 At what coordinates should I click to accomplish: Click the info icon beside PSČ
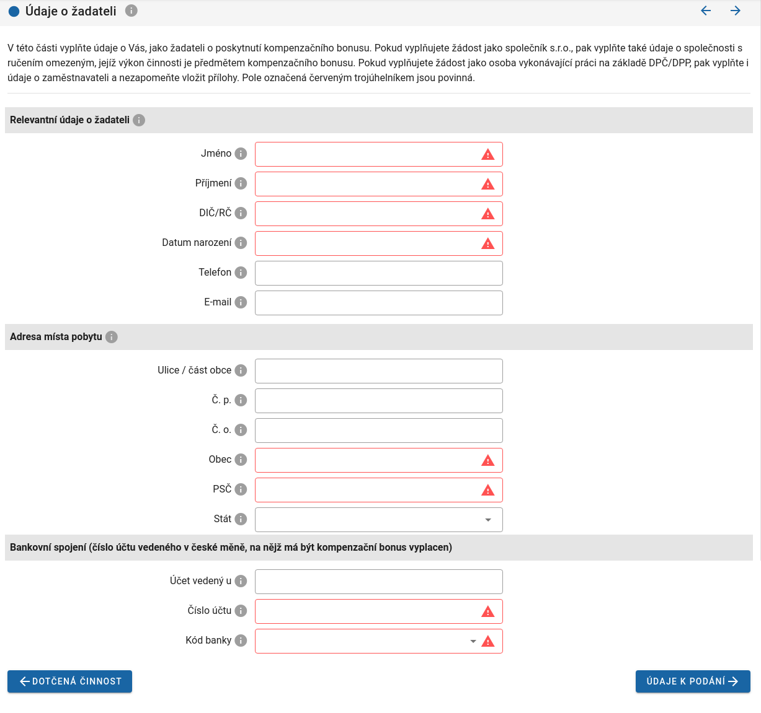pyautogui.click(x=241, y=489)
